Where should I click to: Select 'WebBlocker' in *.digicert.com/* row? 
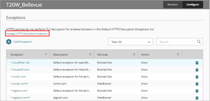click(x=104, y=98)
